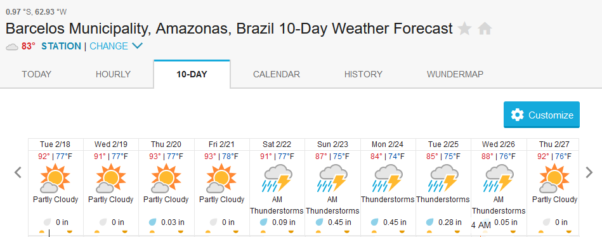Switch to the HOURLY tab
Viewport: 602px width, 237px height.
[x=114, y=74]
